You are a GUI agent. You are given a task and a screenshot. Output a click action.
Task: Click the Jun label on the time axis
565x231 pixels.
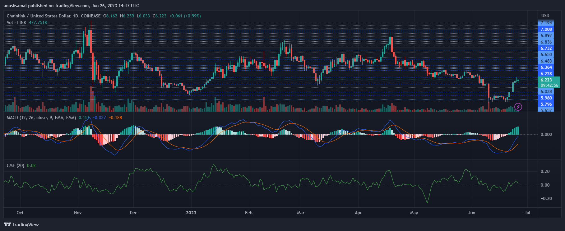472,213
